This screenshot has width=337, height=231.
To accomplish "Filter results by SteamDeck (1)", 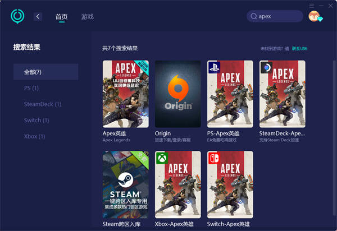I will tap(43, 104).
